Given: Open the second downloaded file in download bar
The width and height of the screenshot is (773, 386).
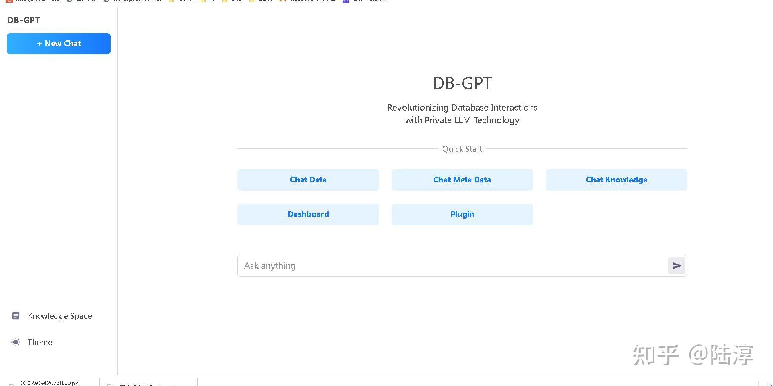Looking at the screenshot, I should (147, 383).
